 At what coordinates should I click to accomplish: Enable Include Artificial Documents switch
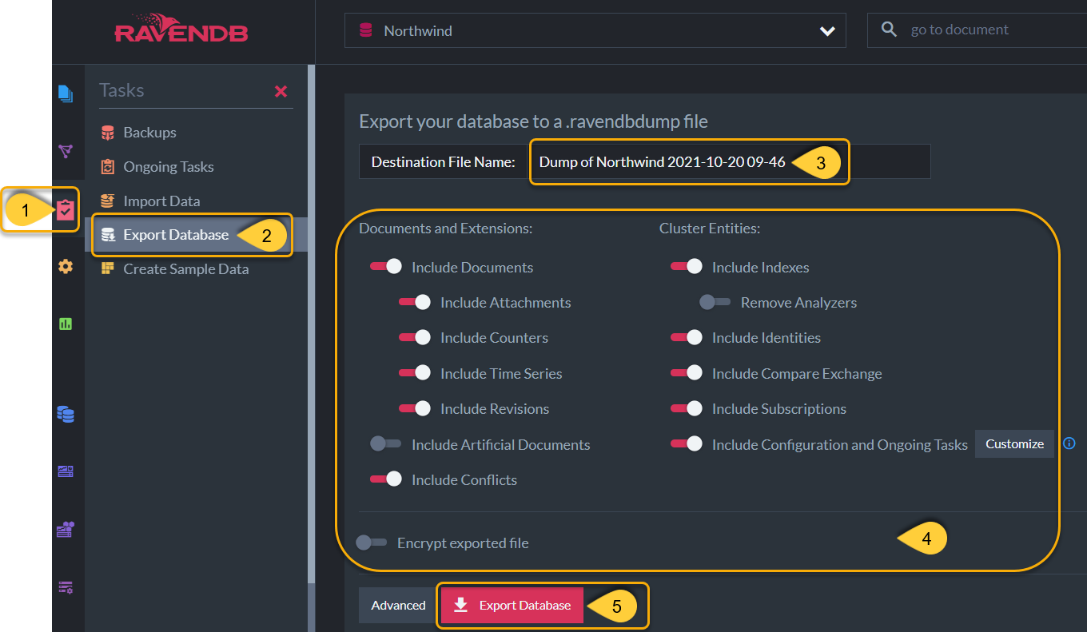pyautogui.click(x=385, y=443)
